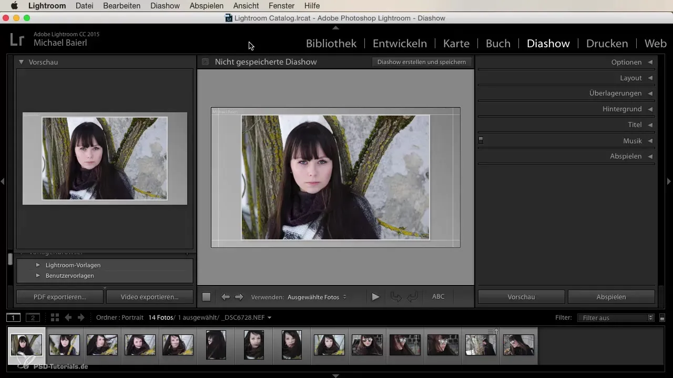Click the Abspielen button at bottom right
Screen dimensions: 673x378
click(x=611, y=297)
